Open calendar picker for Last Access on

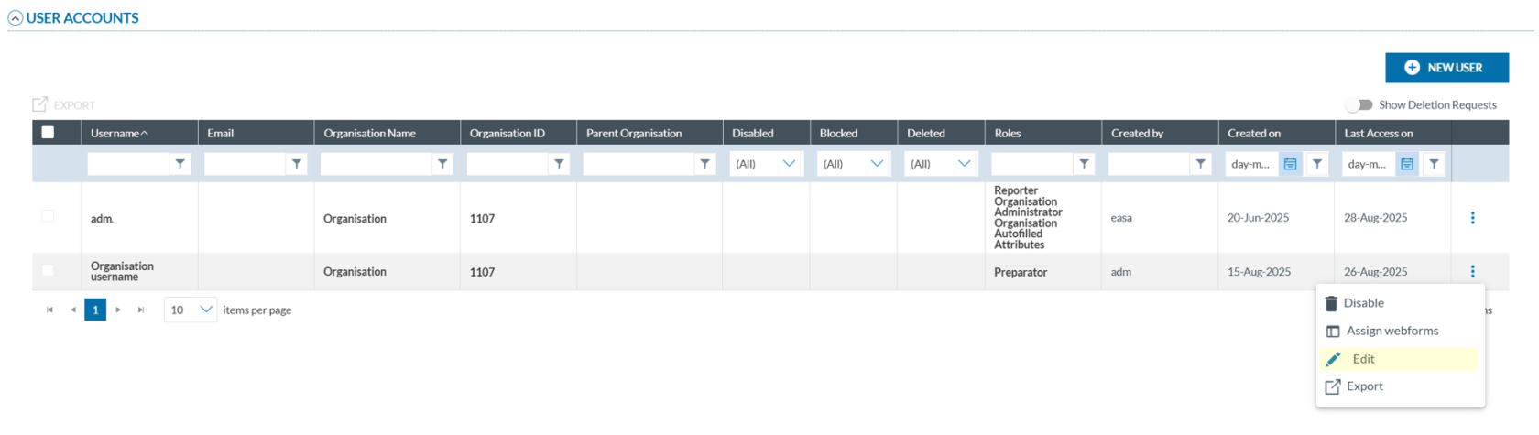tap(1406, 164)
